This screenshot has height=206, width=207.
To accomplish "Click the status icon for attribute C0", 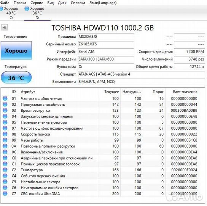I will [5, 158].
